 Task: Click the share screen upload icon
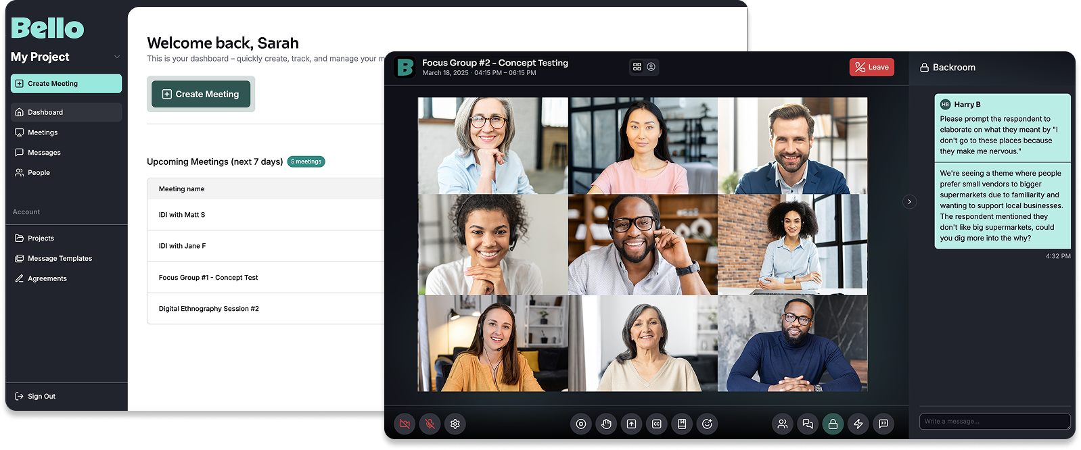tap(631, 424)
